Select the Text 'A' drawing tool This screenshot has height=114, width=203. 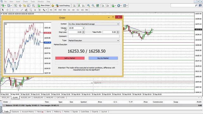point(35,10)
